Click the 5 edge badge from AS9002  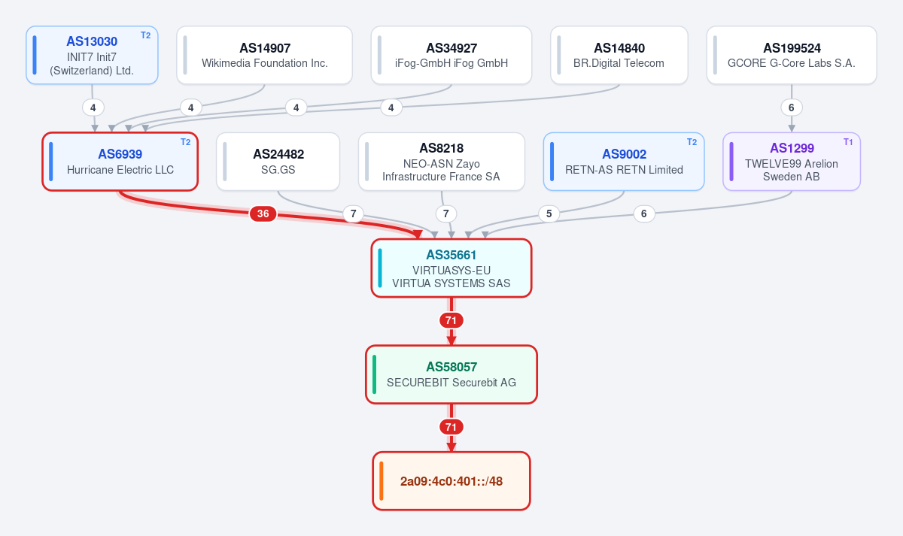pos(549,213)
